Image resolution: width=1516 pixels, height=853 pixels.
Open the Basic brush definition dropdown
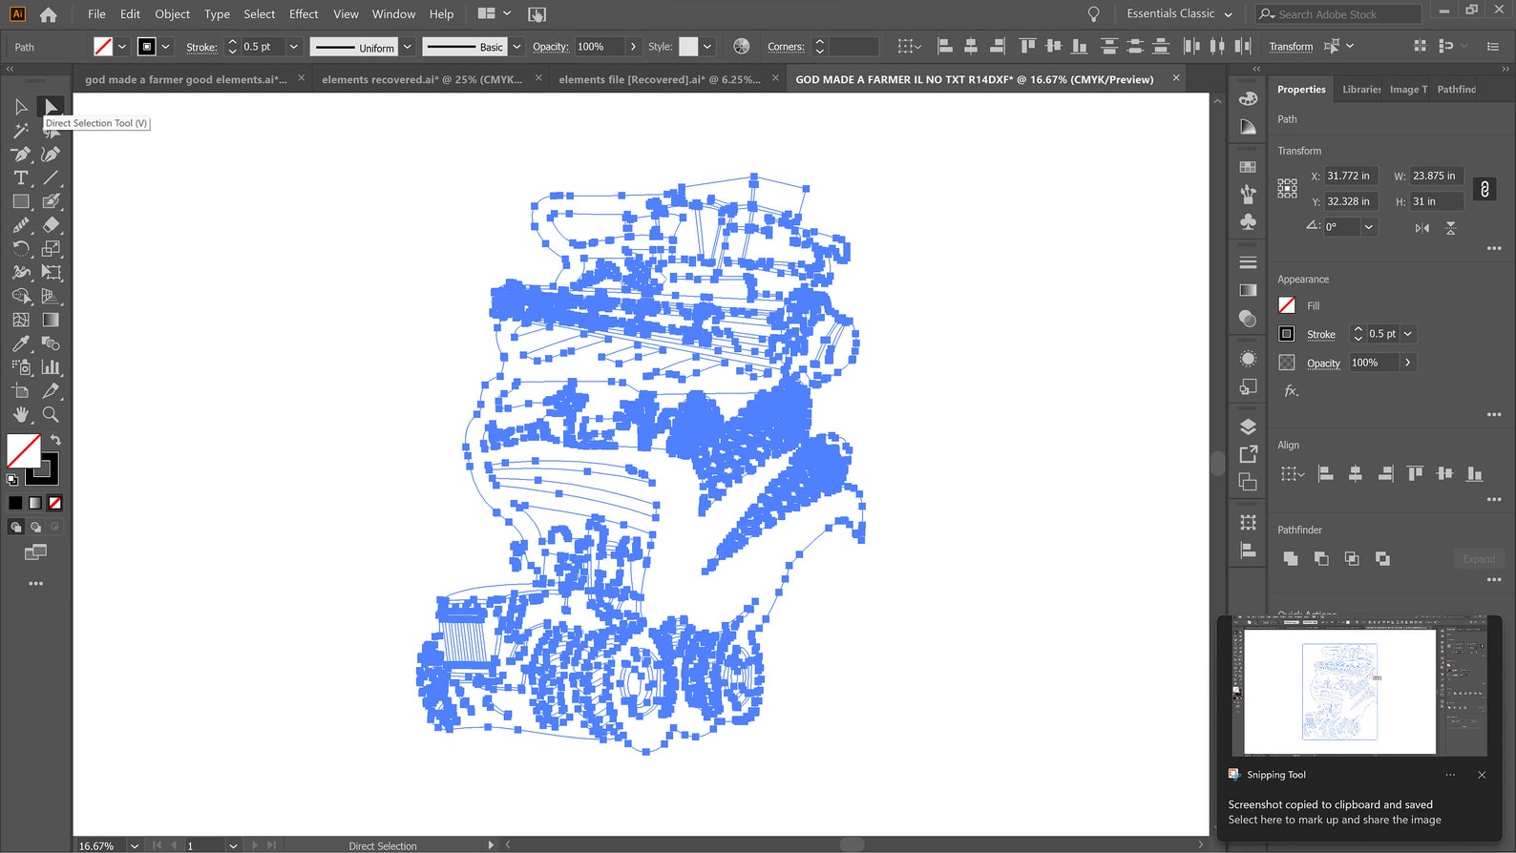click(x=516, y=47)
